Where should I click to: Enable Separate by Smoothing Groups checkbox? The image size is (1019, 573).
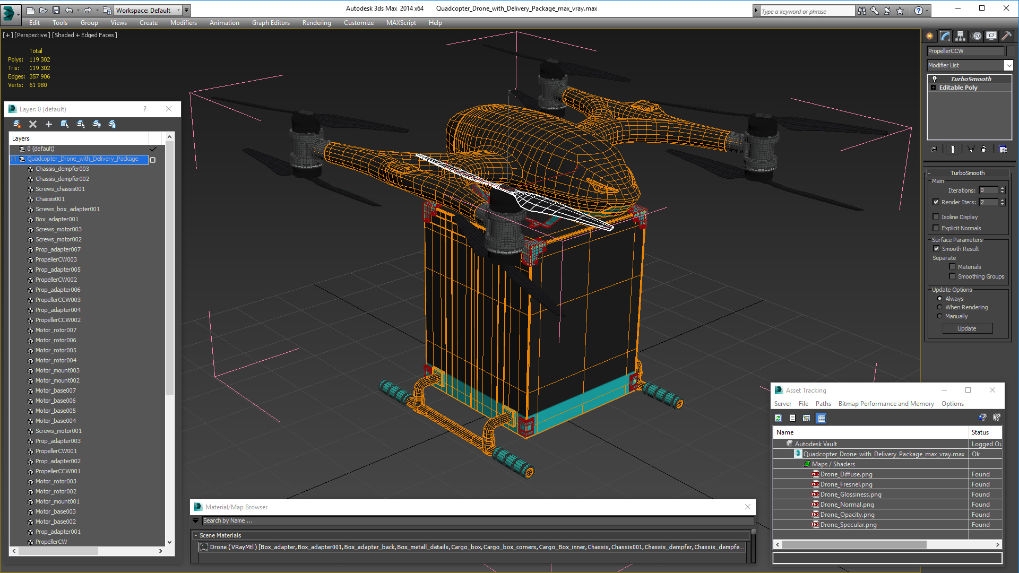pyautogui.click(x=953, y=276)
